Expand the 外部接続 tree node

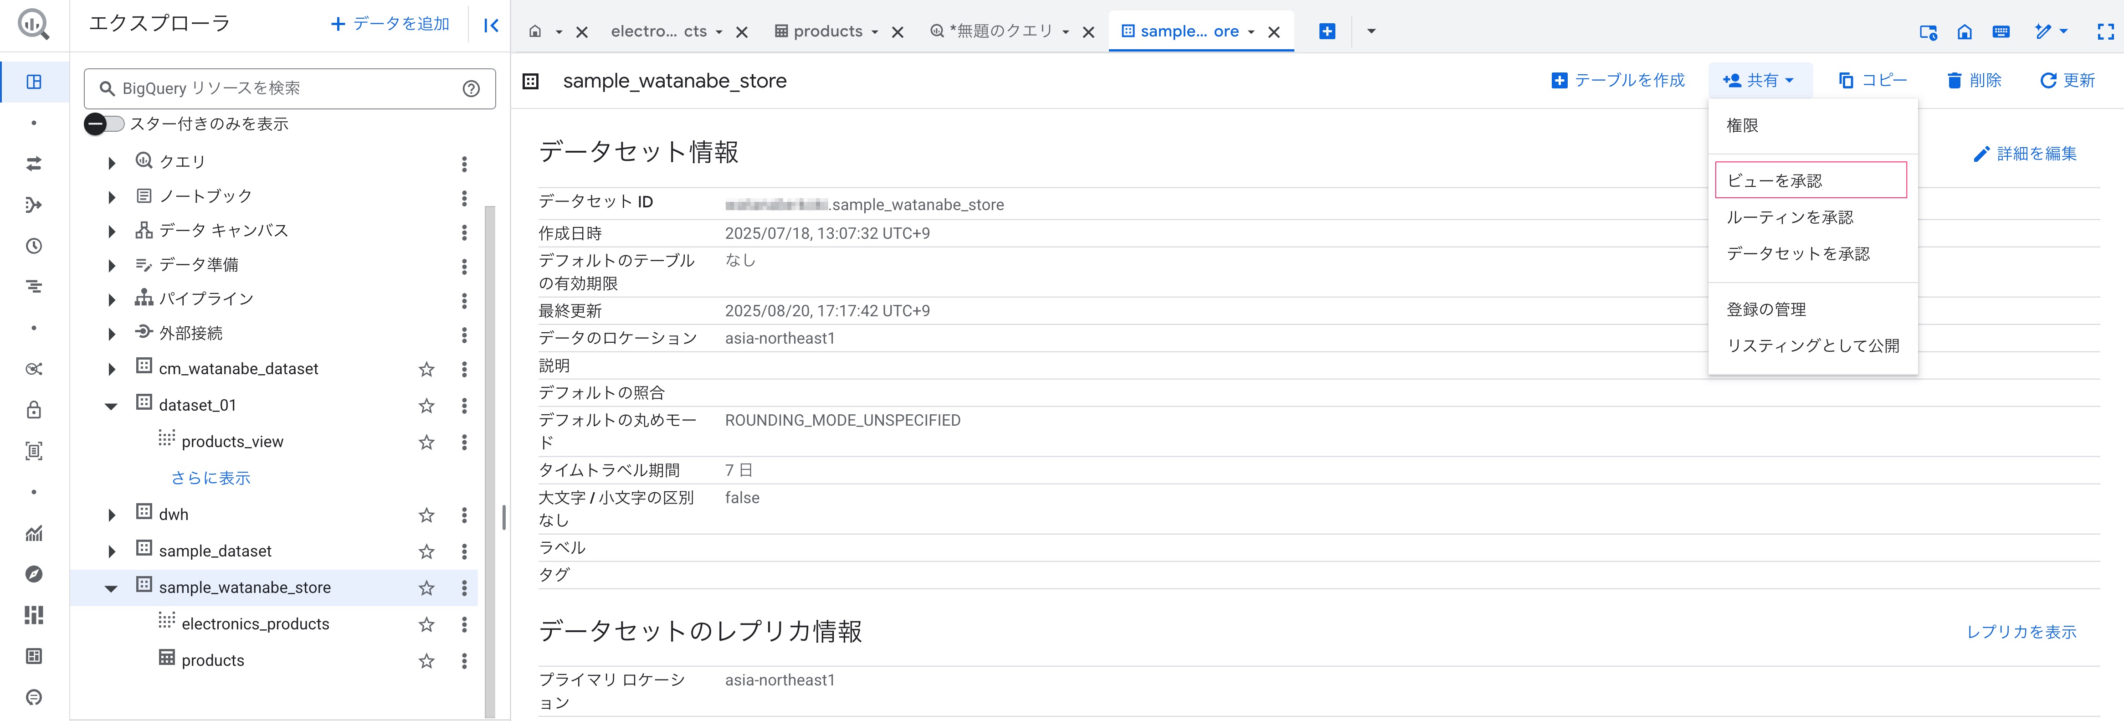click(x=111, y=334)
